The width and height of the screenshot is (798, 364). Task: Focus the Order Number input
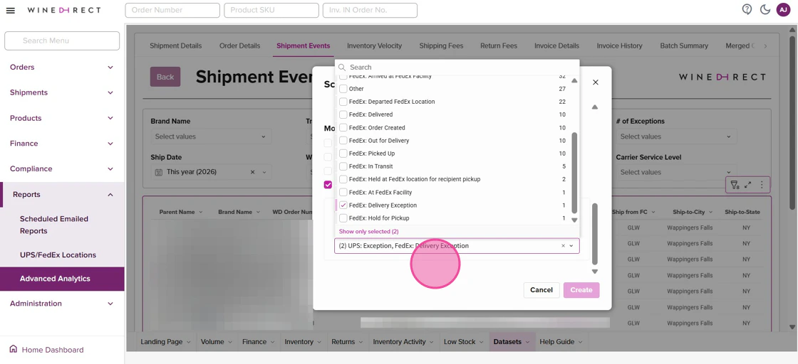(x=172, y=10)
